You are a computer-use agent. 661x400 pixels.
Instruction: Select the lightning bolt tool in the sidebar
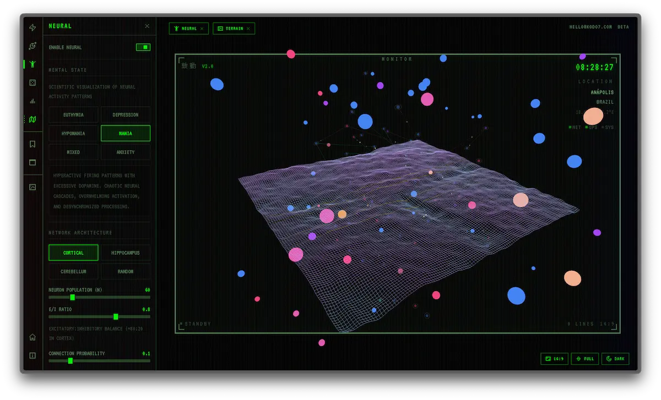32,28
